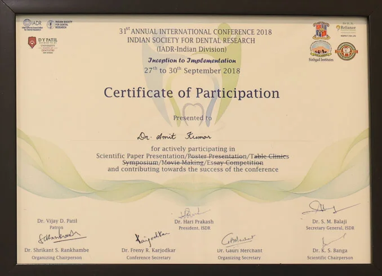Image resolution: width=382 pixels, height=276 pixels.
Task: Click 'Organizing Secretary' title
Action: click(x=239, y=258)
